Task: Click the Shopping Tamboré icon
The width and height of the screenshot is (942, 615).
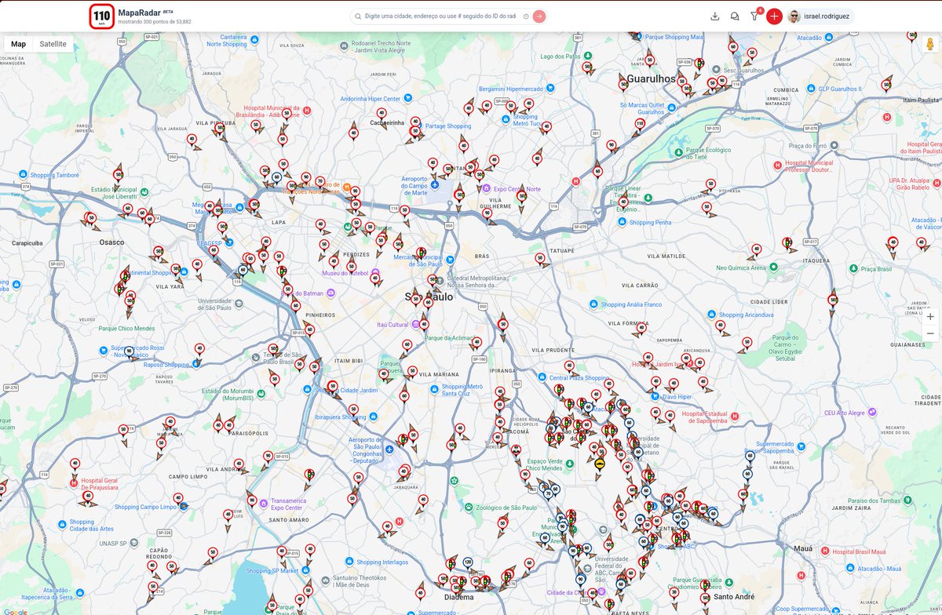Action: tap(24, 175)
